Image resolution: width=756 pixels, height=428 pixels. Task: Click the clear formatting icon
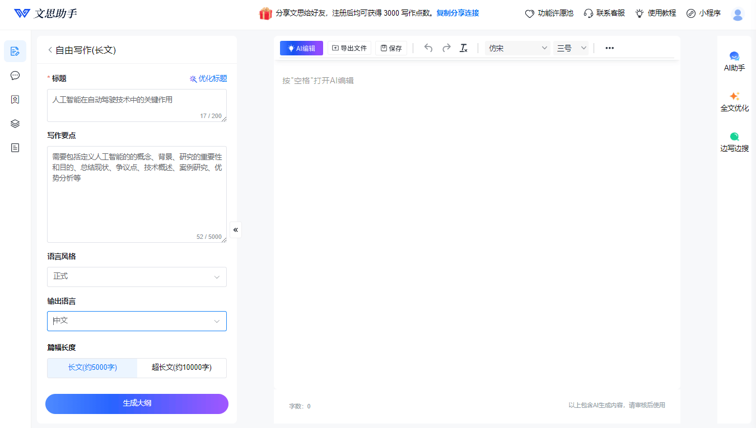coord(464,48)
